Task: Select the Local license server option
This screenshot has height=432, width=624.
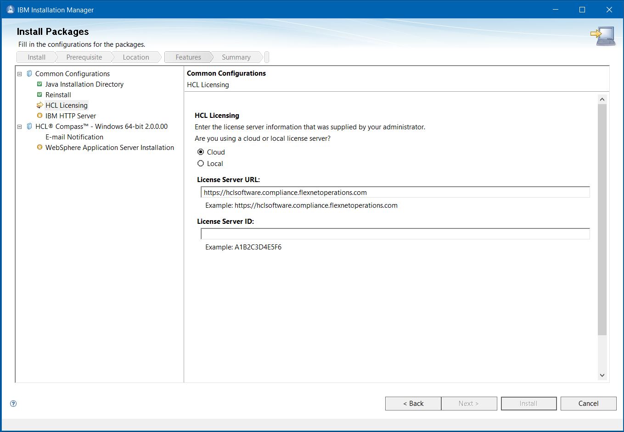Action: pyautogui.click(x=201, y=163)
